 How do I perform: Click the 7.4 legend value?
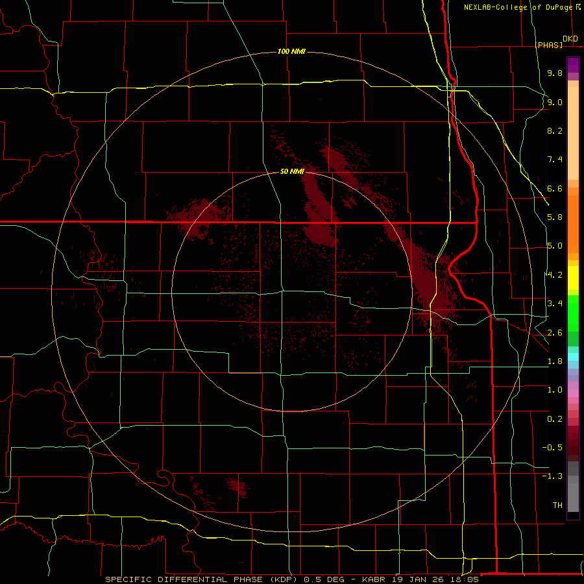555,160
